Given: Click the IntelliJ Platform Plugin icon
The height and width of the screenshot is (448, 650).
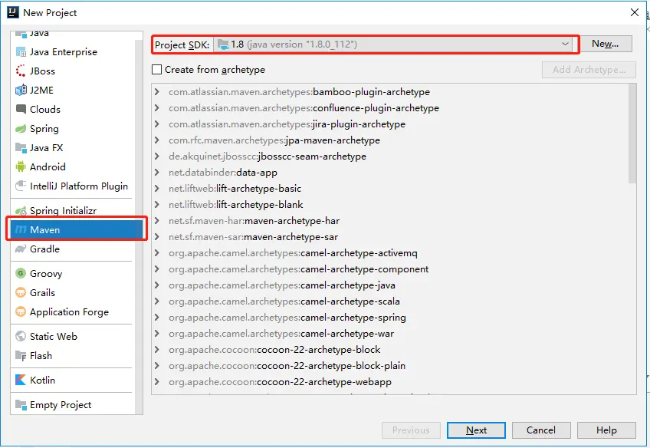Looking at the screenshot, I should tap(21, 186).
